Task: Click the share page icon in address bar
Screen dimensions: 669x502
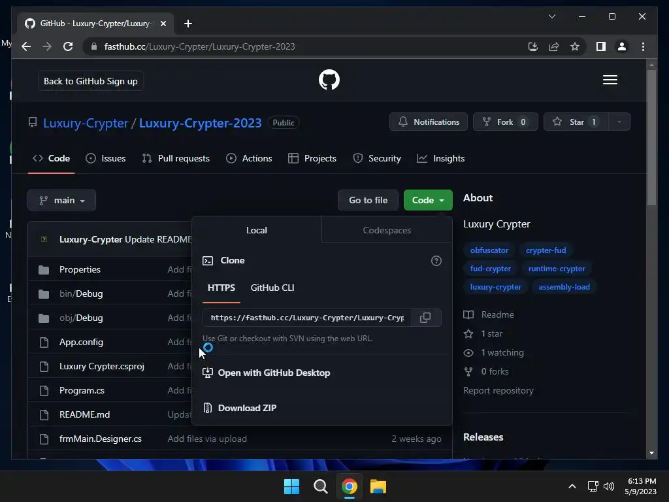Action: coord(554,46)
